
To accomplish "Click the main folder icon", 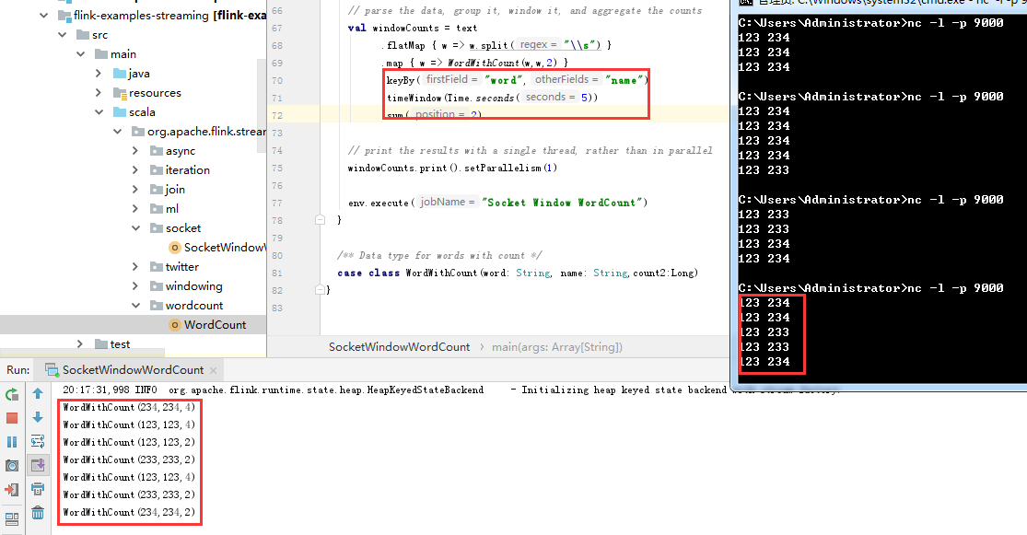I will (101, 53).
